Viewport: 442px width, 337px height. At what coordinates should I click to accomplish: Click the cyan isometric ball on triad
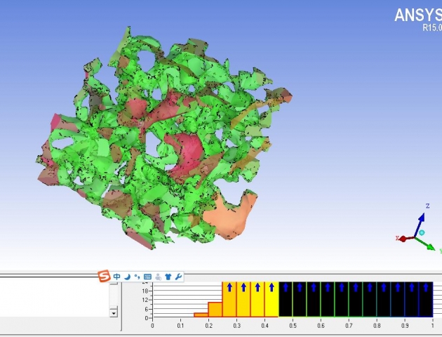tap(422, 232)
